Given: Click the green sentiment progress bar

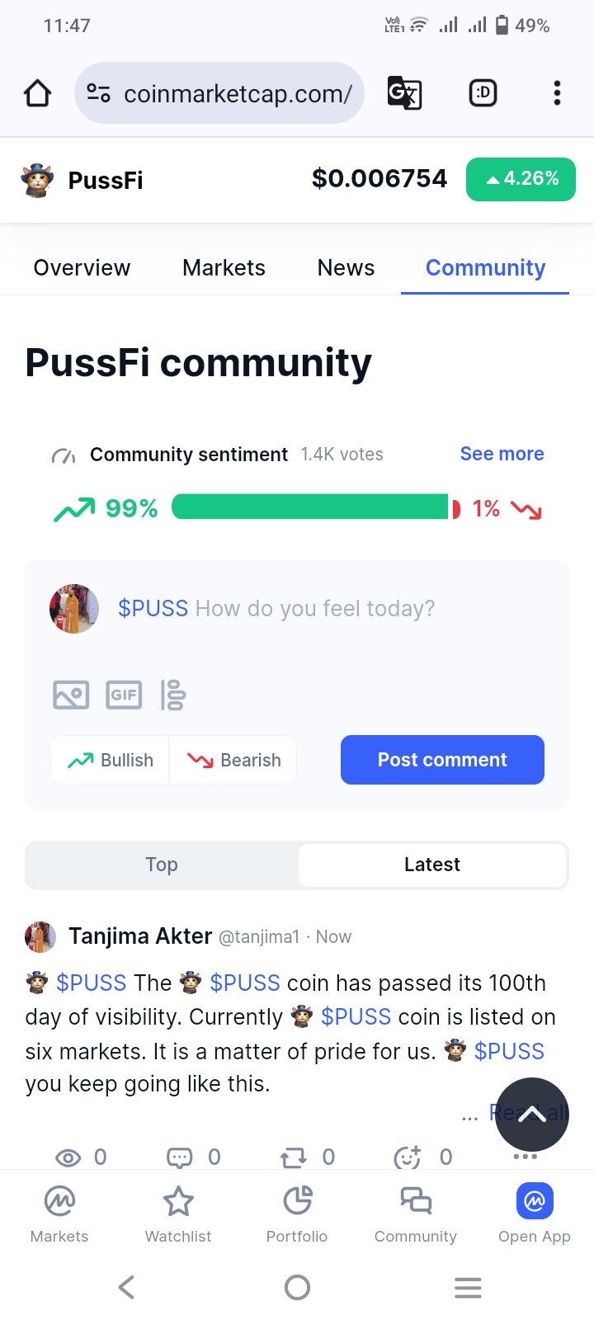Looking at the screenshot, I should 309,507.
